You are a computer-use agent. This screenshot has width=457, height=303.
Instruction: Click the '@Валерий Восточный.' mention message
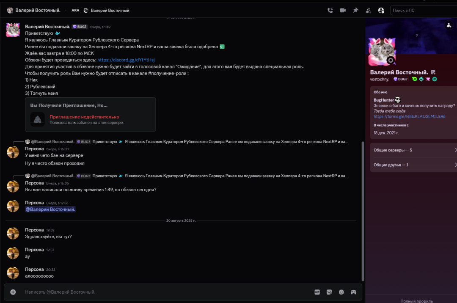point(50,209)
